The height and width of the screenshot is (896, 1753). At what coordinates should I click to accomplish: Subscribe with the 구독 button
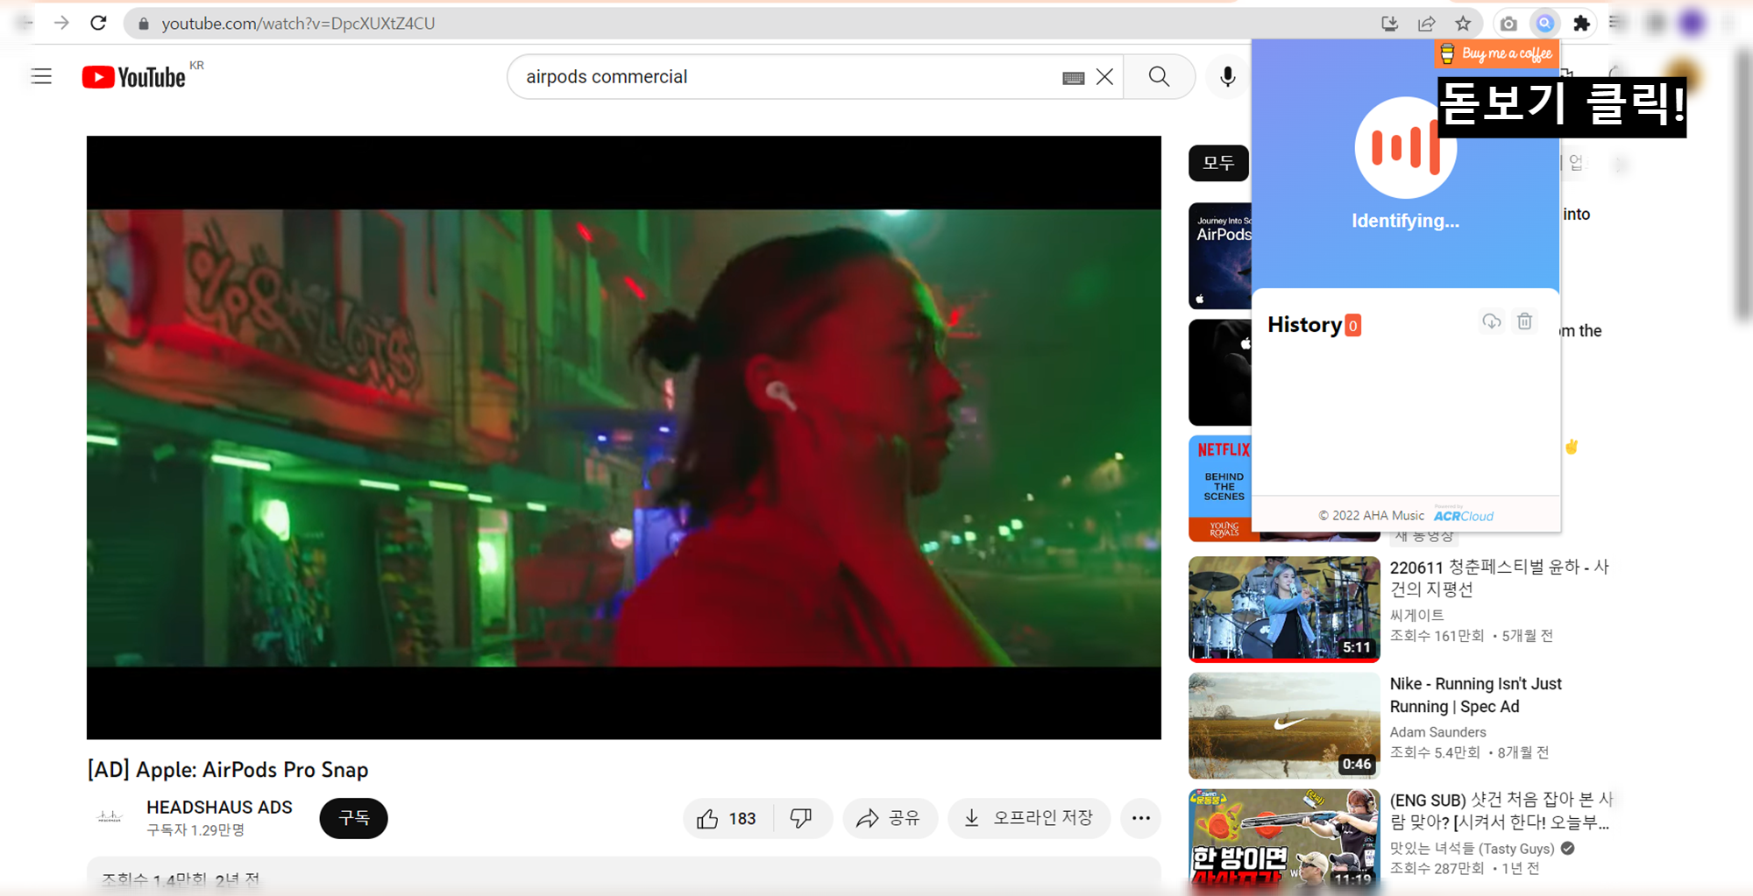(353, 818)
